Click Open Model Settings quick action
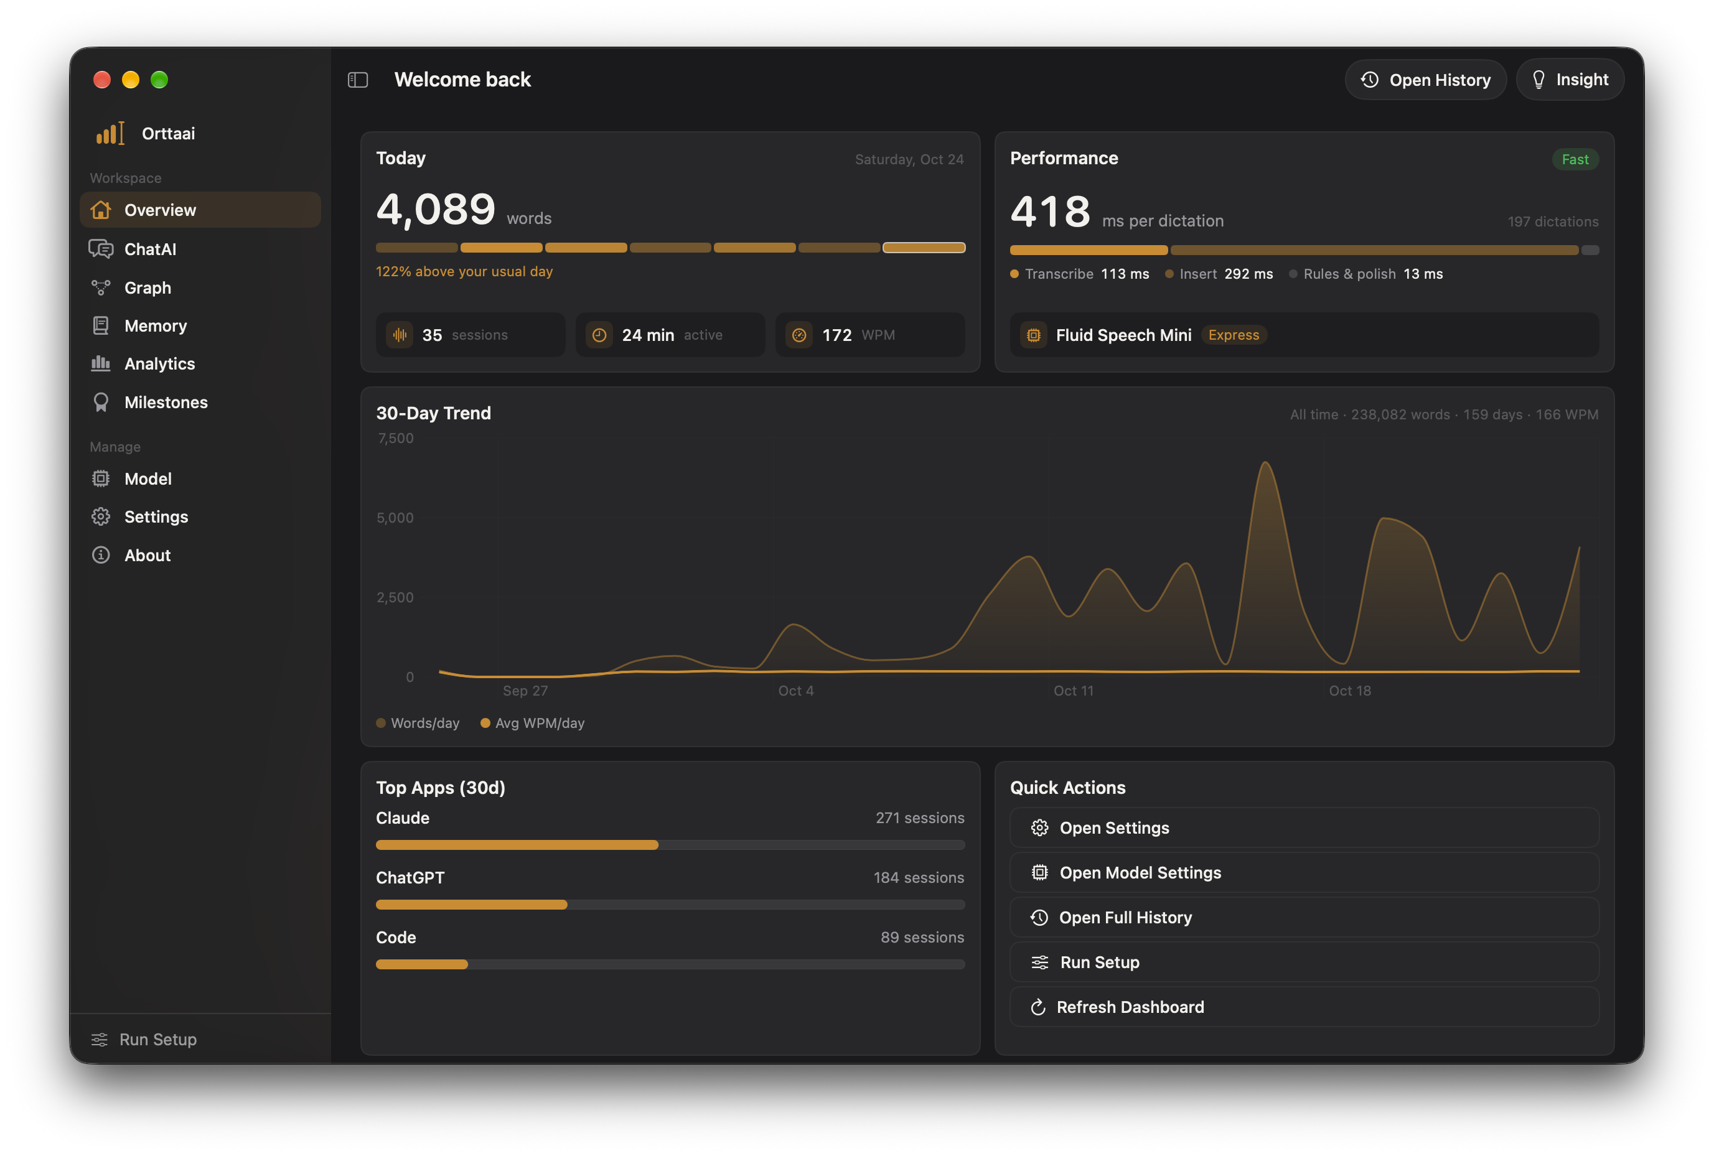The width and height of the screenshot is (1714, 1156). click(x=1304, y=873)
